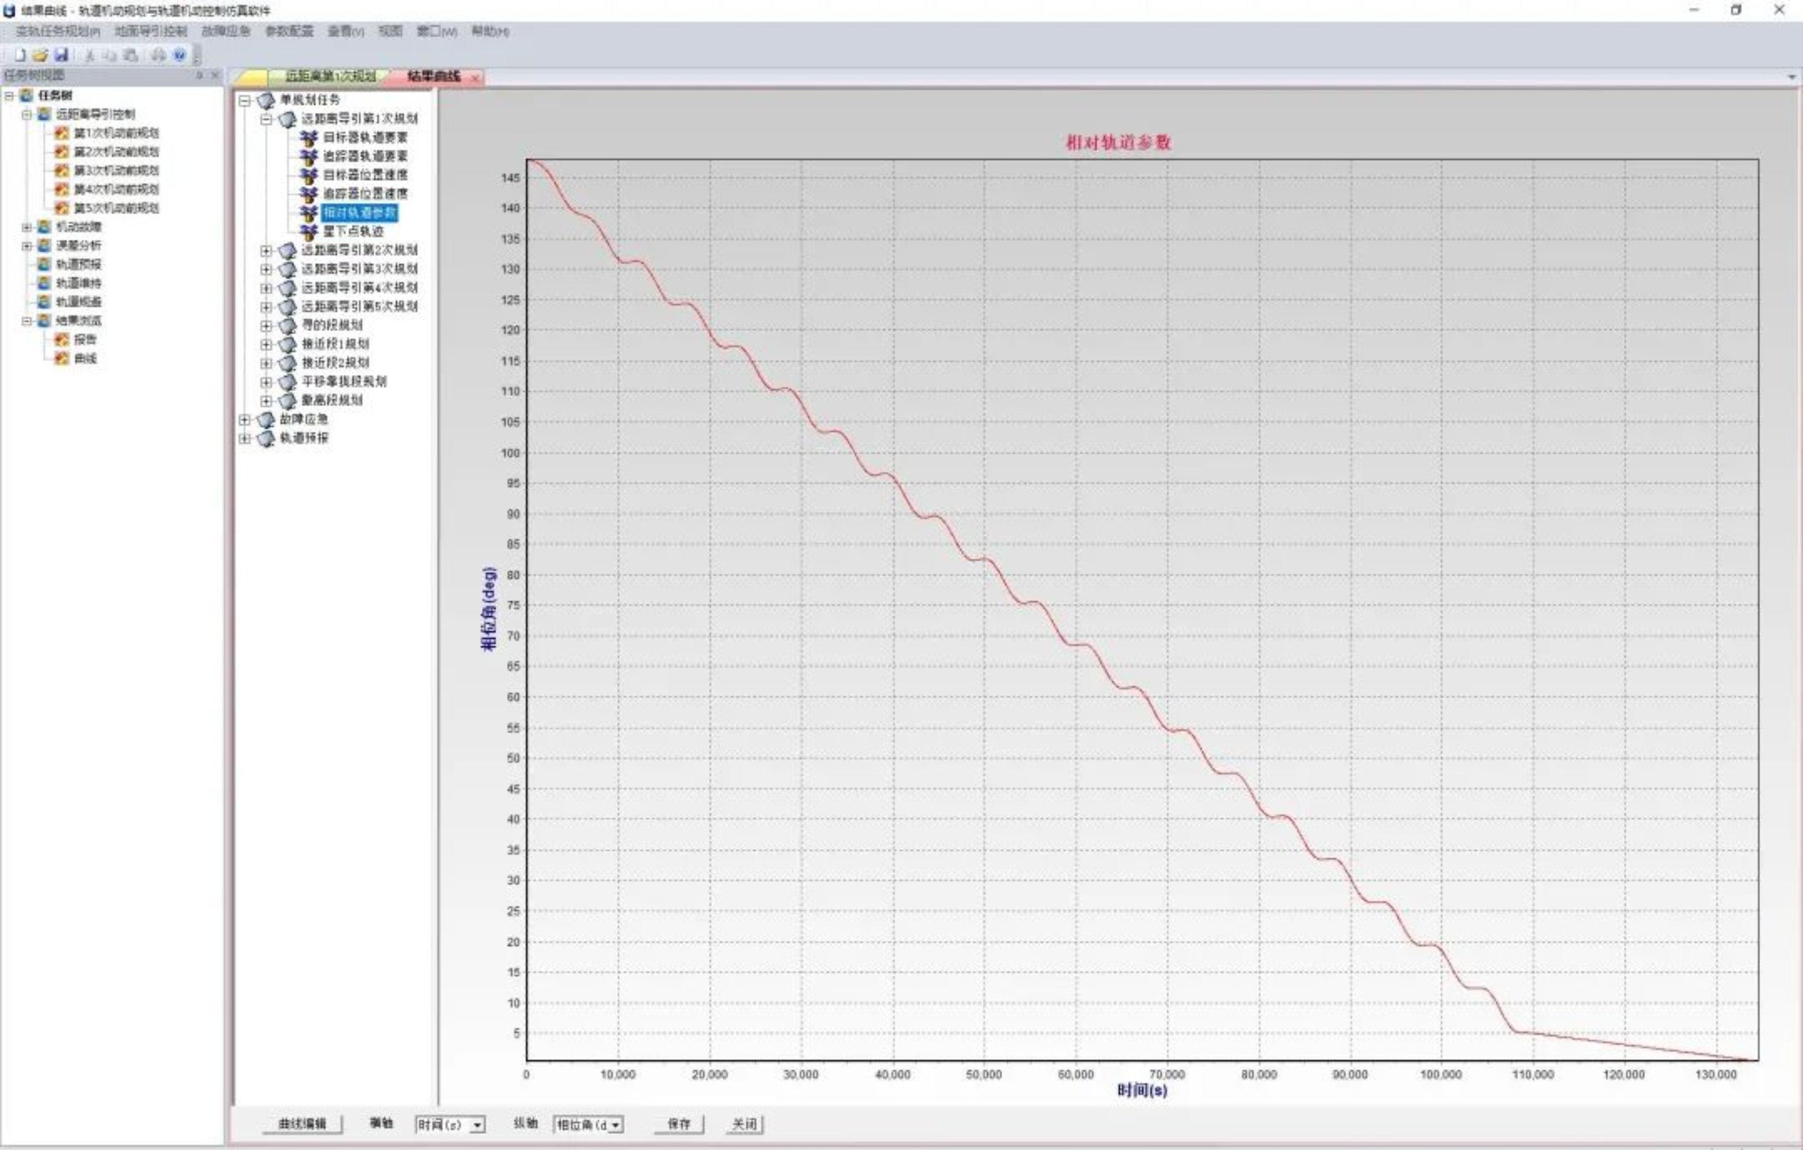Click the Save floppy disk toolbar icon

point(61,54)
